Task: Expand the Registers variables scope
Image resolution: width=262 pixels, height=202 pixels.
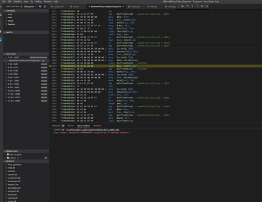Action: tap(26, 24)
